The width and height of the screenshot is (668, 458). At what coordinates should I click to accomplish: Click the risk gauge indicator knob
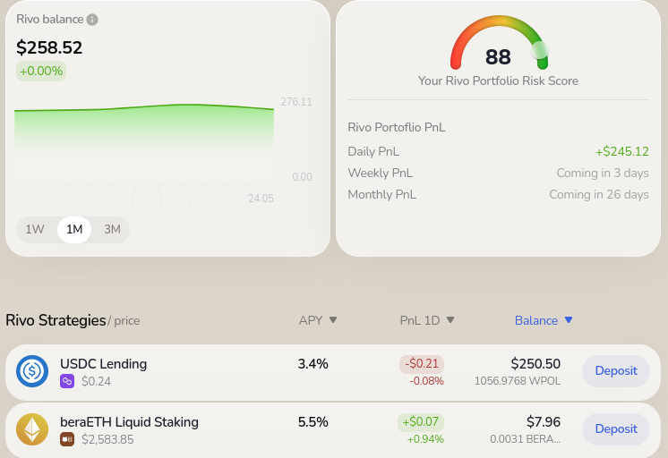(x=539, y=50)
